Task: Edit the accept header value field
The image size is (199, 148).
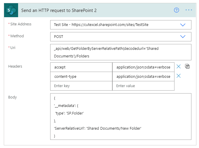Action: pos(143,67)
